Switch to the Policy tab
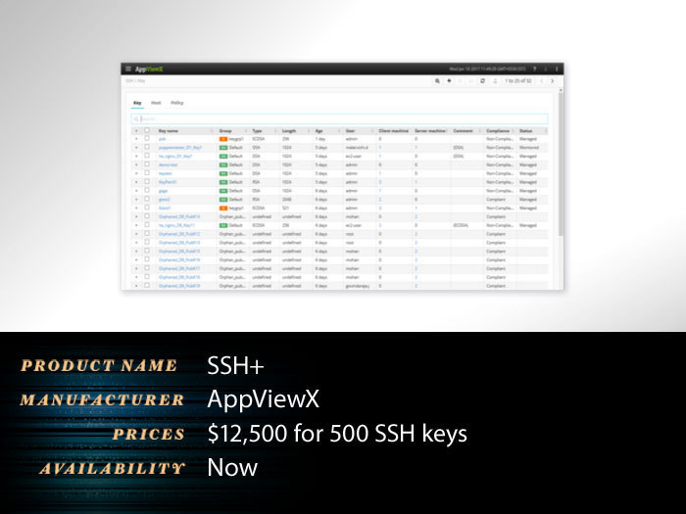This screenshot has height=514, width=686. coord(177,103)
